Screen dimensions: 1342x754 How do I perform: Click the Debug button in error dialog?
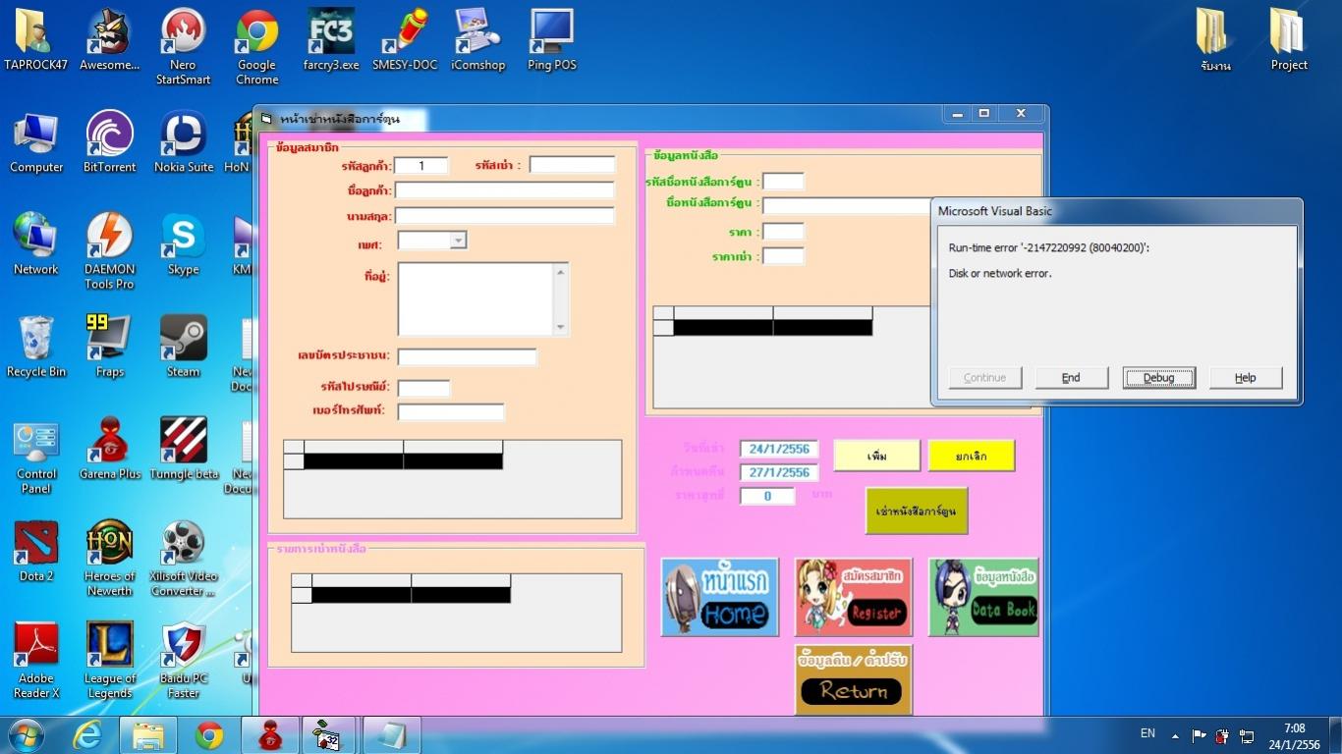point(1158,378)
